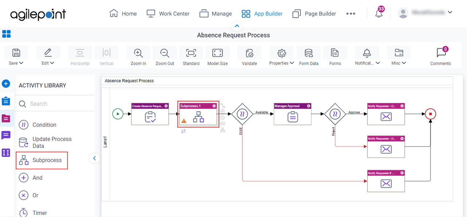467x217 pixels.
Task: Click the green start event node
Action: click(117, 114)
